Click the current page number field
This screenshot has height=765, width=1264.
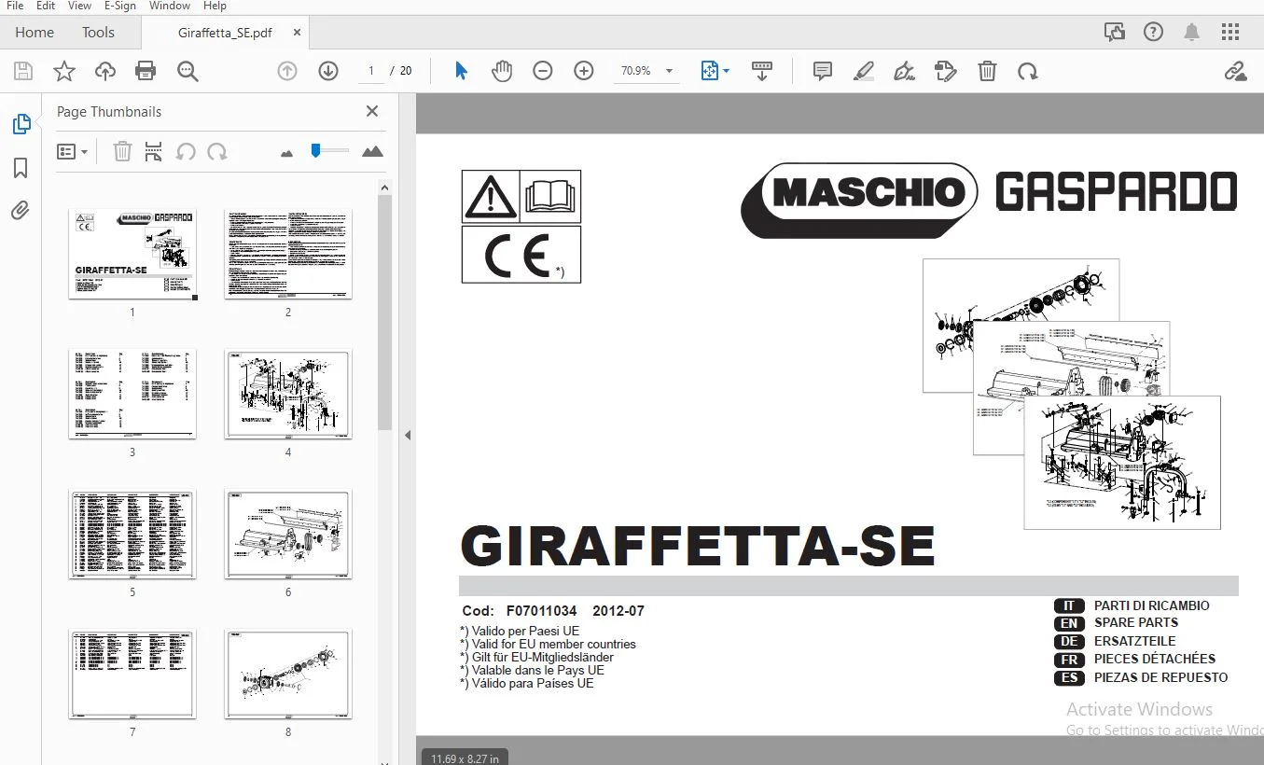[x=371, y=71]
